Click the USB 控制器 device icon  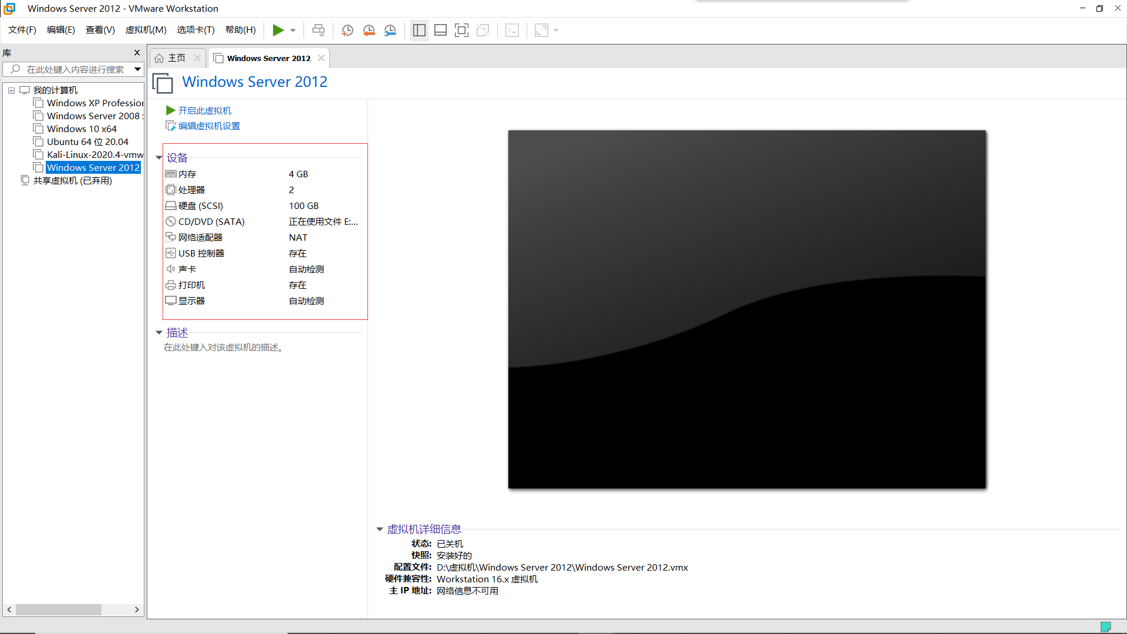pos(171,253)
